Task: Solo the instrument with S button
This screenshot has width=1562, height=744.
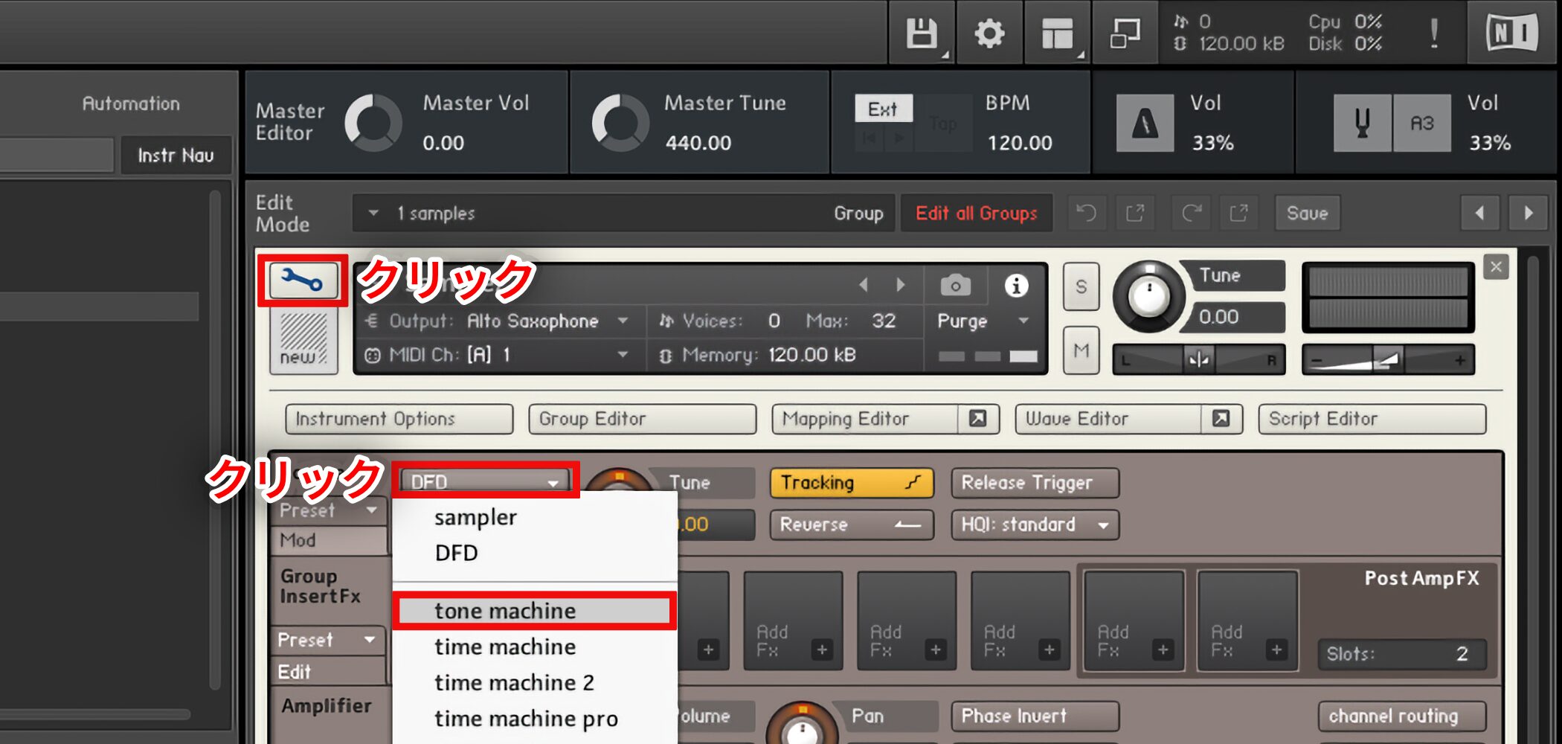Action: 1081,287
